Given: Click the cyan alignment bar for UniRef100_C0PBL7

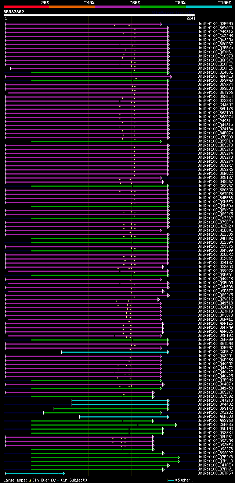Looking at the screenshot, I should [115, 352].
